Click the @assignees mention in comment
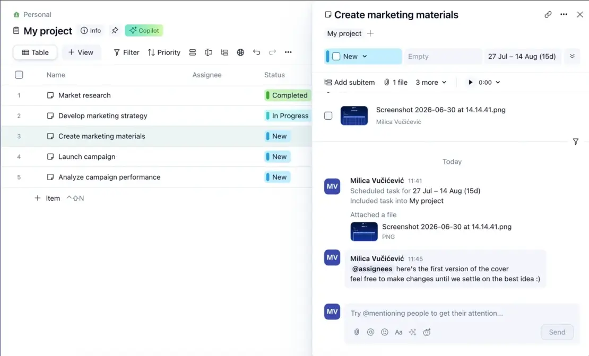This screenshot has height=356, width=589. pyautogui.click(x=372, y=269)
